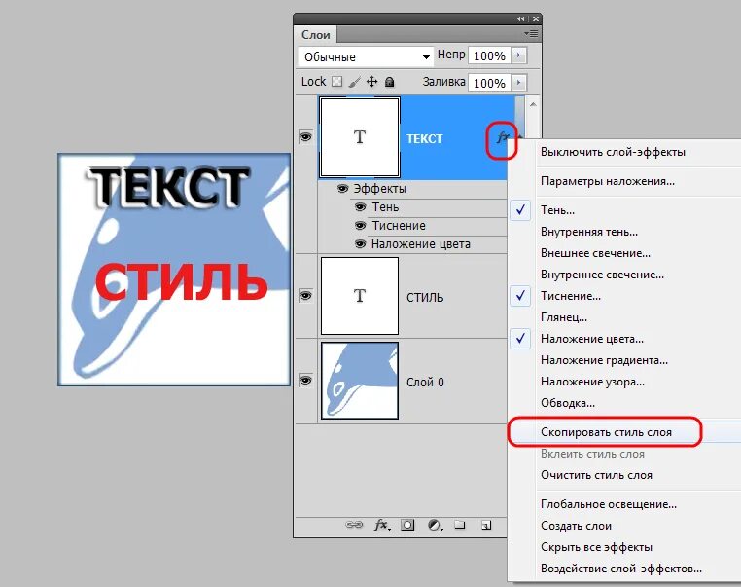Toggle lock position move icon
Viewport: 741px width, 587px height.
(x=372, y=82)
